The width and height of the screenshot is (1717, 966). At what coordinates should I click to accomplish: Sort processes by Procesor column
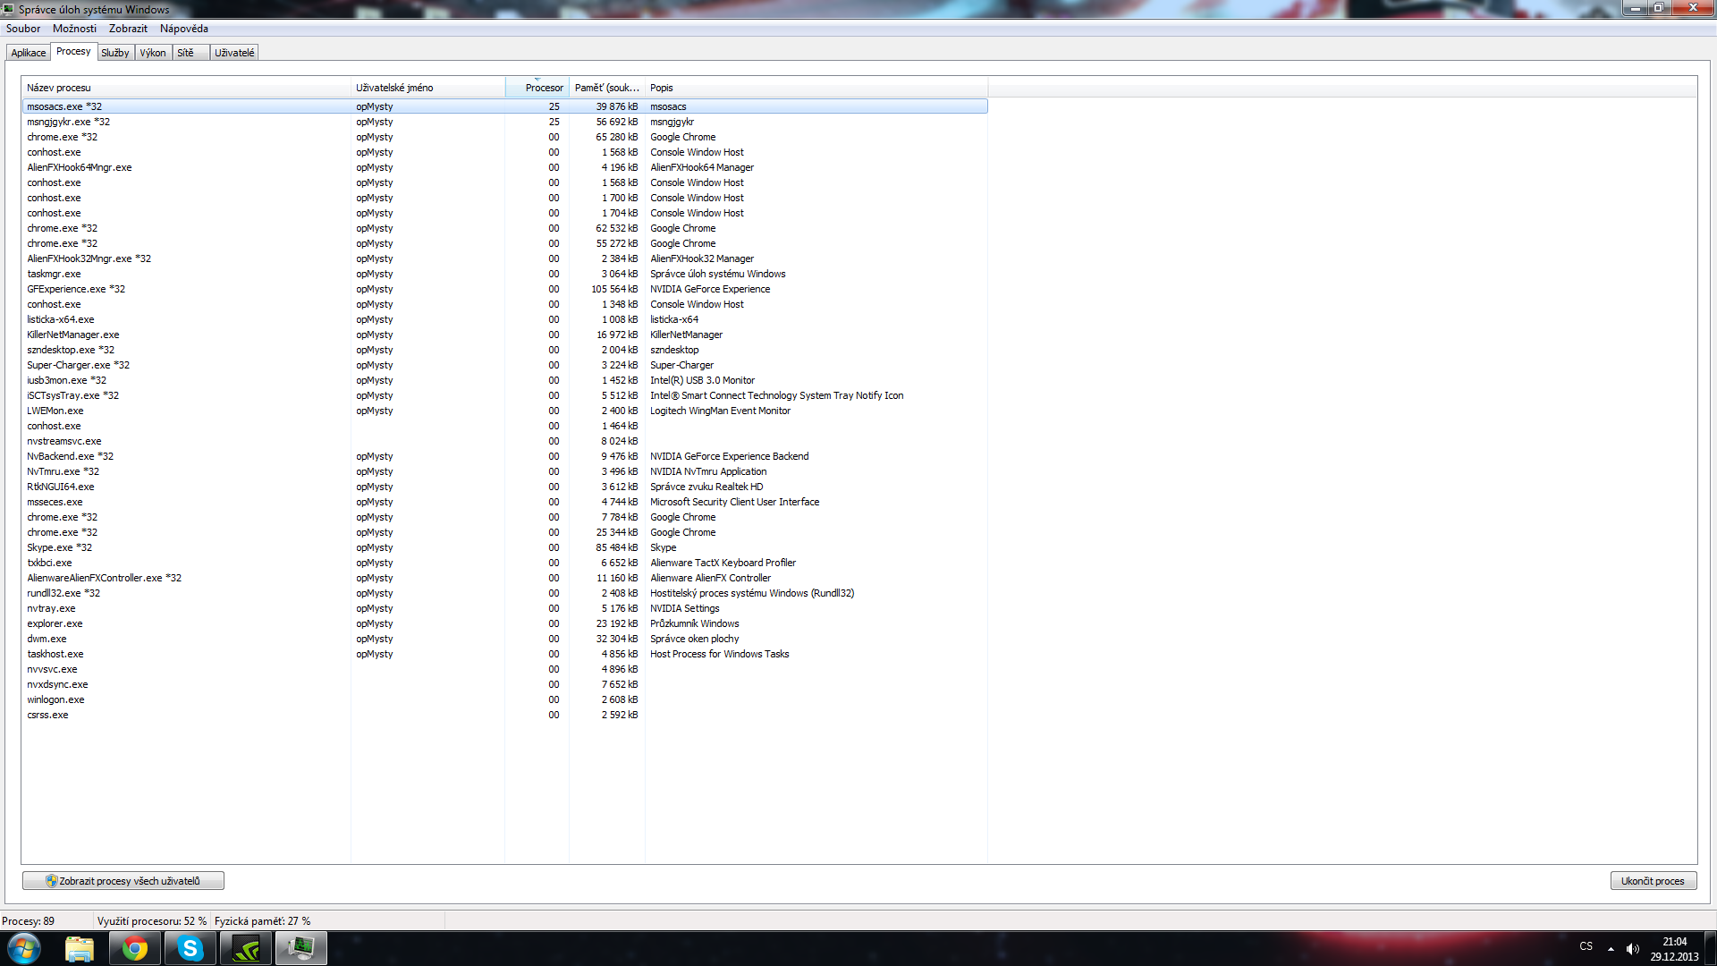coord(543,88)
